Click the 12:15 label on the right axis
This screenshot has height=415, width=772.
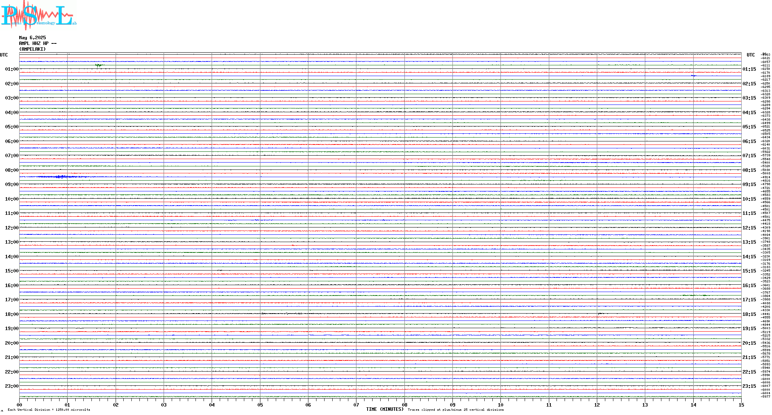749,228
